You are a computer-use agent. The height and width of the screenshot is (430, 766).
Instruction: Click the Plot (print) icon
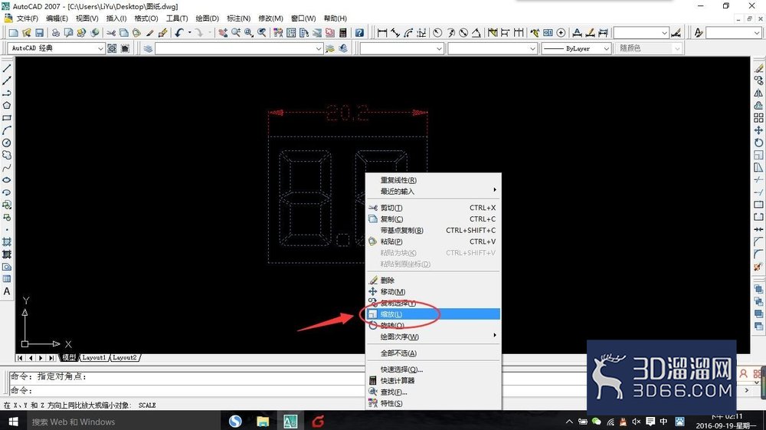(56, 33)
